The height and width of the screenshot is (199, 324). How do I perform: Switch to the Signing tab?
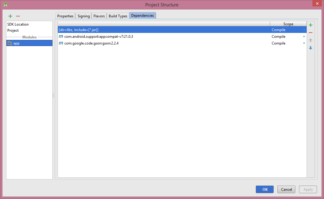point(83,16)
